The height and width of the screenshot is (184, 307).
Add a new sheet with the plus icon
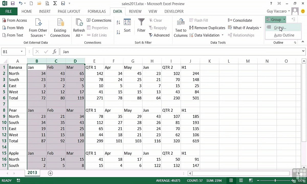pyautogui.click(x=50, y=173)
